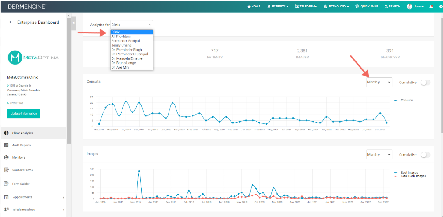The width and height of the screenshot is (443, 217).
Task: Collapse the sidebar with the panel arrow
Action: [74, 22]
